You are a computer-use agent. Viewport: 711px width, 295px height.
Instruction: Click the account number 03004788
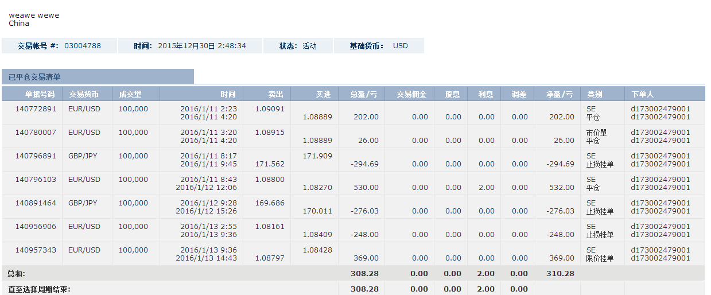tap(83, 46)
